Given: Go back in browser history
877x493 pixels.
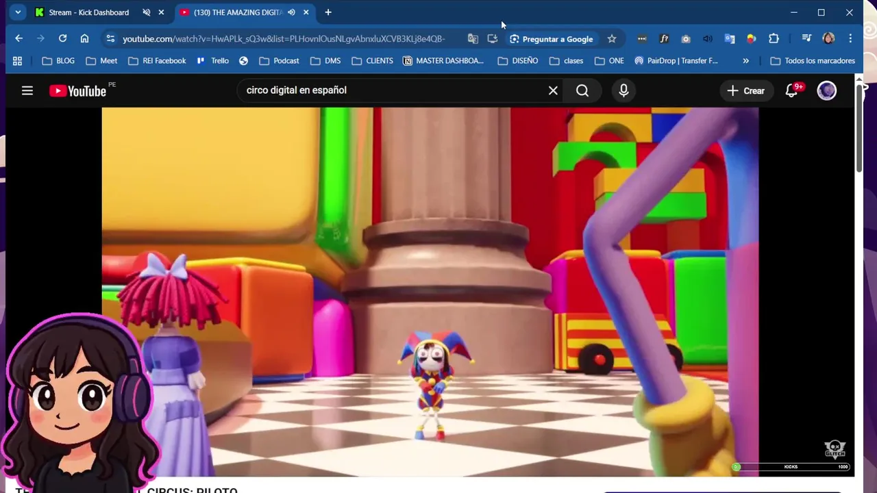Looking at the screenshot, I should coord(19,39).
